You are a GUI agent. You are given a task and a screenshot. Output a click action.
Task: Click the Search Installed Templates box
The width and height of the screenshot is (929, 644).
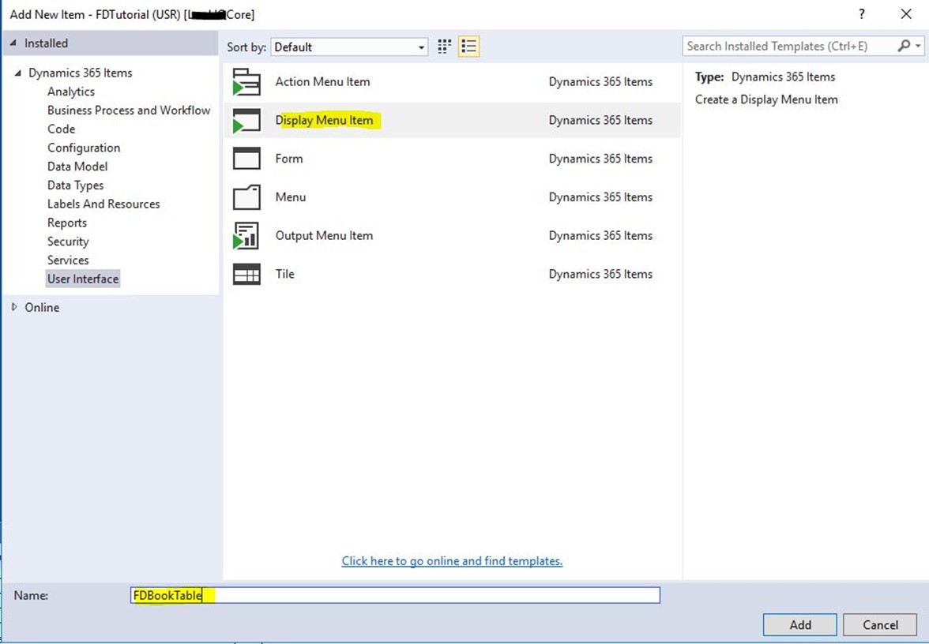pyautogui.click(x=791, y=46)
